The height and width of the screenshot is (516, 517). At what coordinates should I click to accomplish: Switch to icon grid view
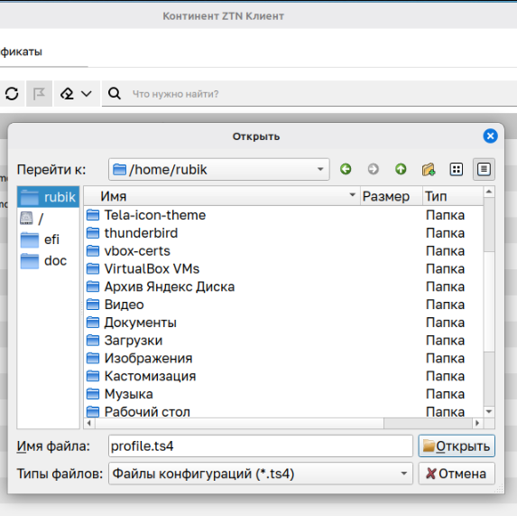coord(457,169)
